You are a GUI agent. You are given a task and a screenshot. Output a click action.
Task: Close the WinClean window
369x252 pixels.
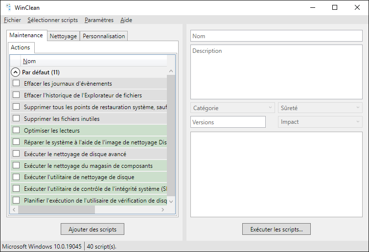357,7
